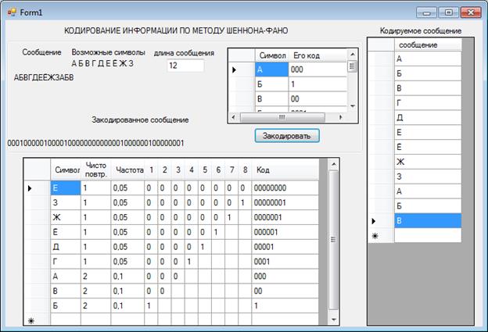The height and width of the screenshot is (332, 488).
Task: Click the Закодировать button
Action: [x=287, y=136]
